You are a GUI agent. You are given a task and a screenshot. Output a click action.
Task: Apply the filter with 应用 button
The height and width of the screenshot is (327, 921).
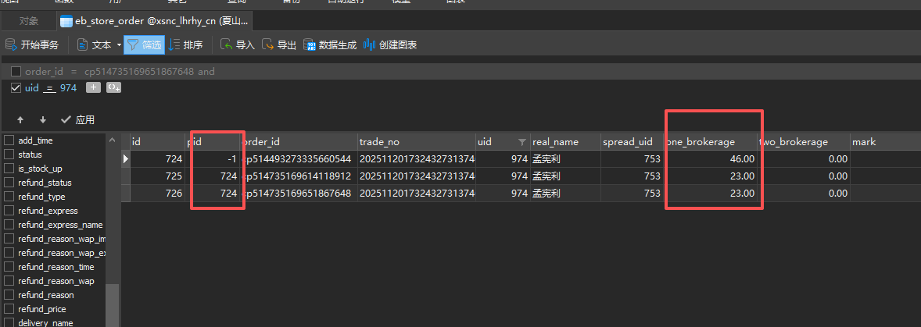pos(77,120)
